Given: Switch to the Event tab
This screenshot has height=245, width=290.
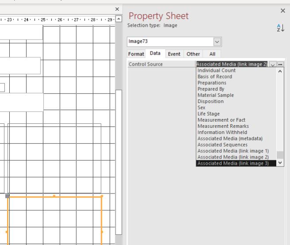Looking at the screenshot, I should [x=174, y=54].
